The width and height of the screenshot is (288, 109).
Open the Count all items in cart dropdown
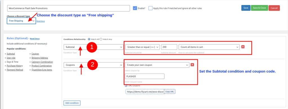[x=209, y=47]
